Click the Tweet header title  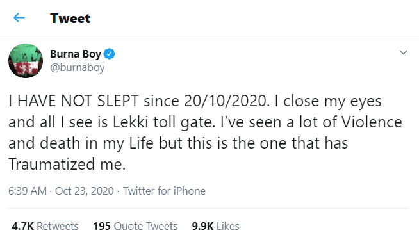click(70, 19)
